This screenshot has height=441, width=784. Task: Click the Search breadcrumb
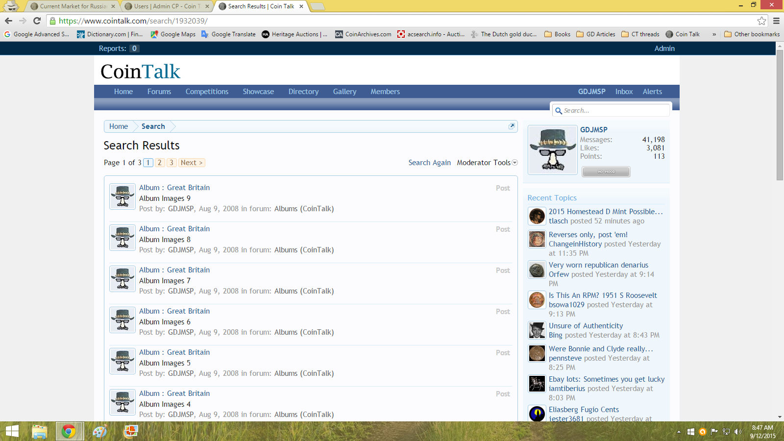[153, 126]
